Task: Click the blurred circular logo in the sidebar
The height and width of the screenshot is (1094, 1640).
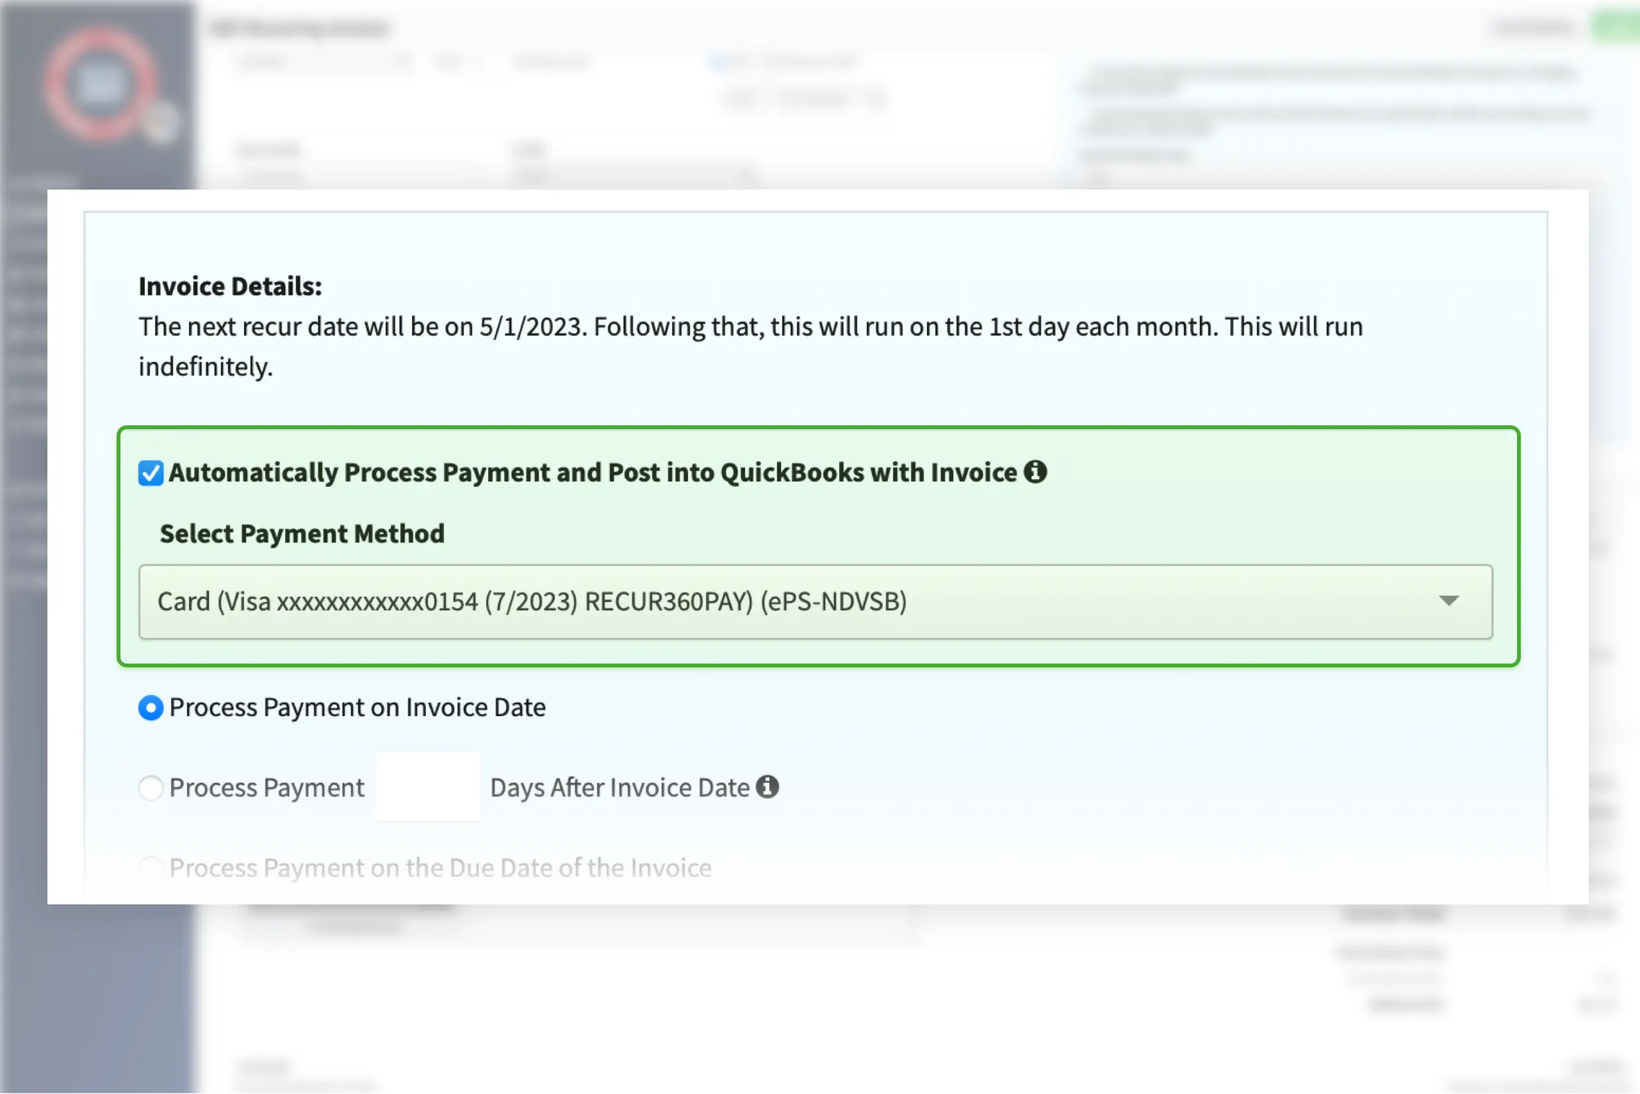Action: tap(100, 84)
